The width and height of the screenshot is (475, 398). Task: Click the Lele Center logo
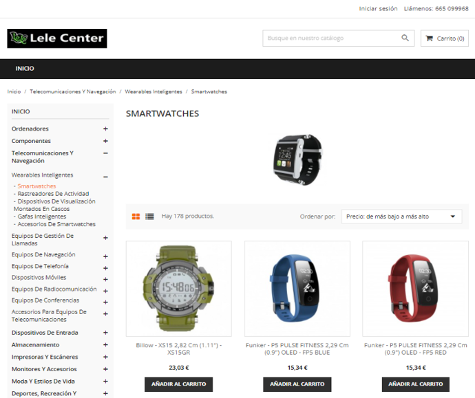[57, 38]
